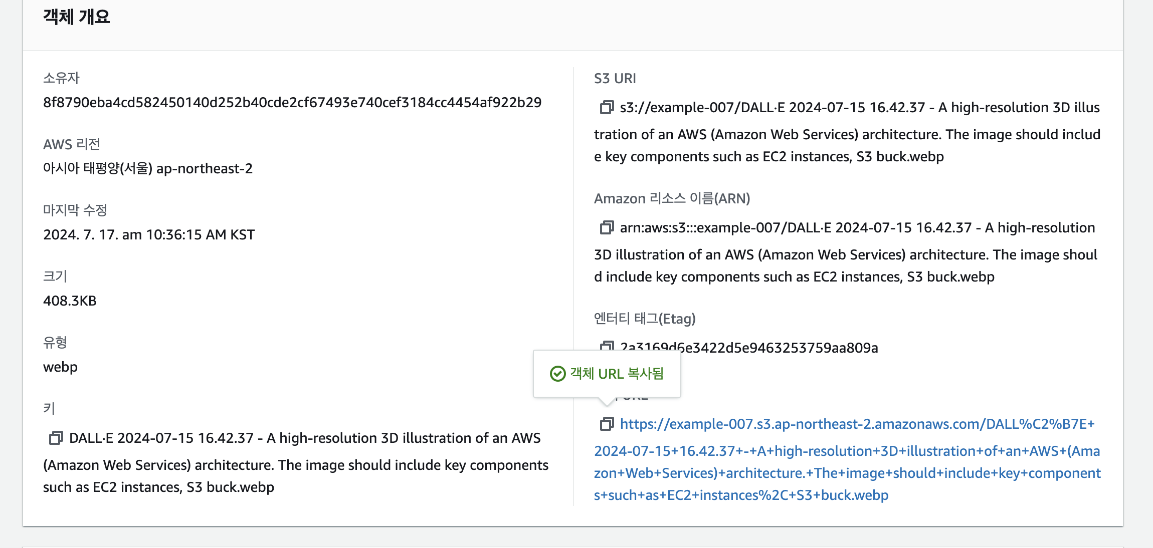Screen dimensions: 1153x548
Task: Click the '객체 개요' section heading
Action: [76, 17]
